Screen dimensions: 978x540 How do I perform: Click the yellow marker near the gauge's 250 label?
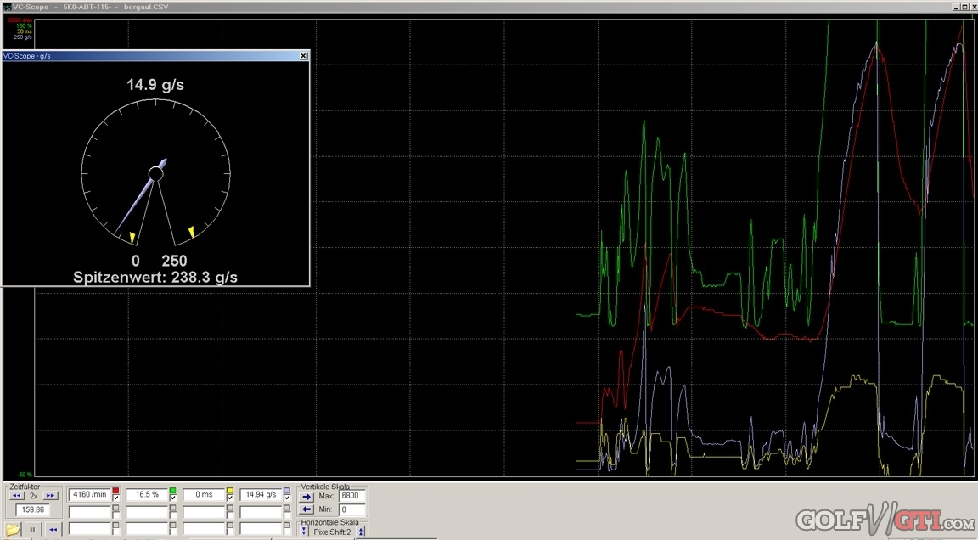[x=192, y=232]
